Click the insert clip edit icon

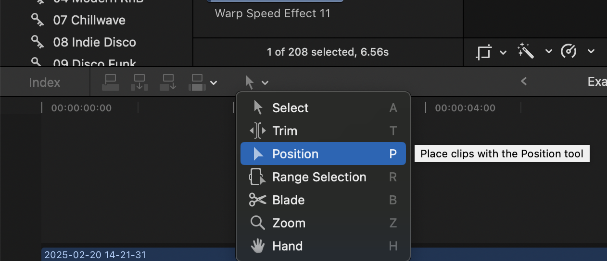point(139,82)
